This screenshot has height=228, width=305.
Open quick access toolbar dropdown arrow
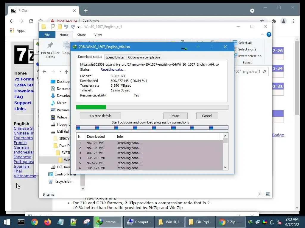pyautogui.click(x=78, y=27)
